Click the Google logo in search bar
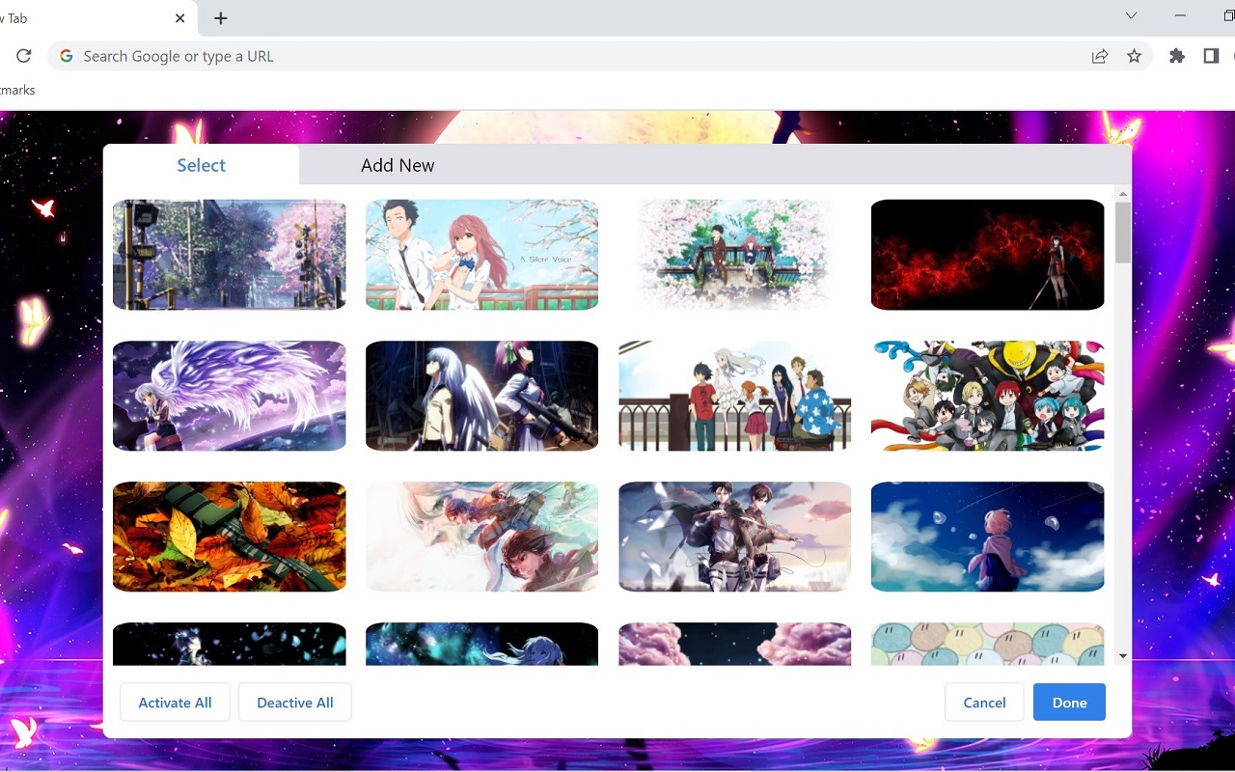 pos(67,56)
